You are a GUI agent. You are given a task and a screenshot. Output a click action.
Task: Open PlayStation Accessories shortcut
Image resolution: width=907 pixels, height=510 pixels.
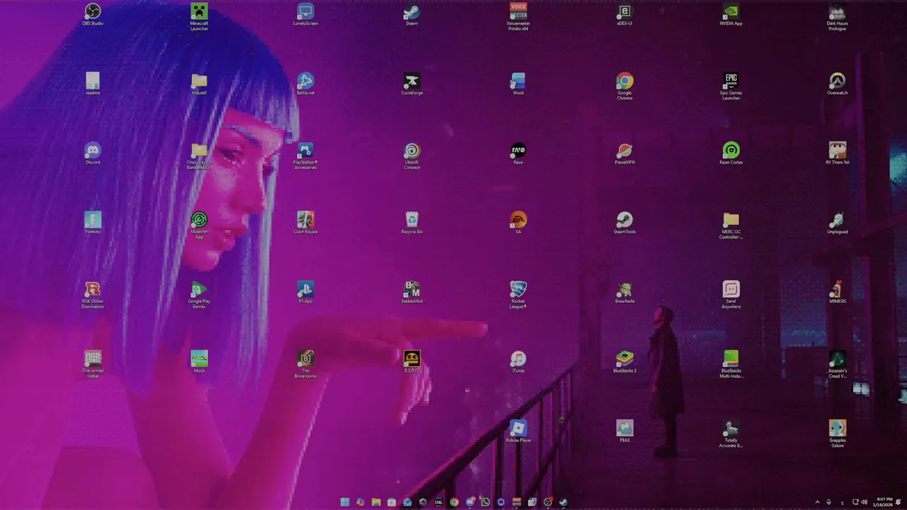point(305,156)
